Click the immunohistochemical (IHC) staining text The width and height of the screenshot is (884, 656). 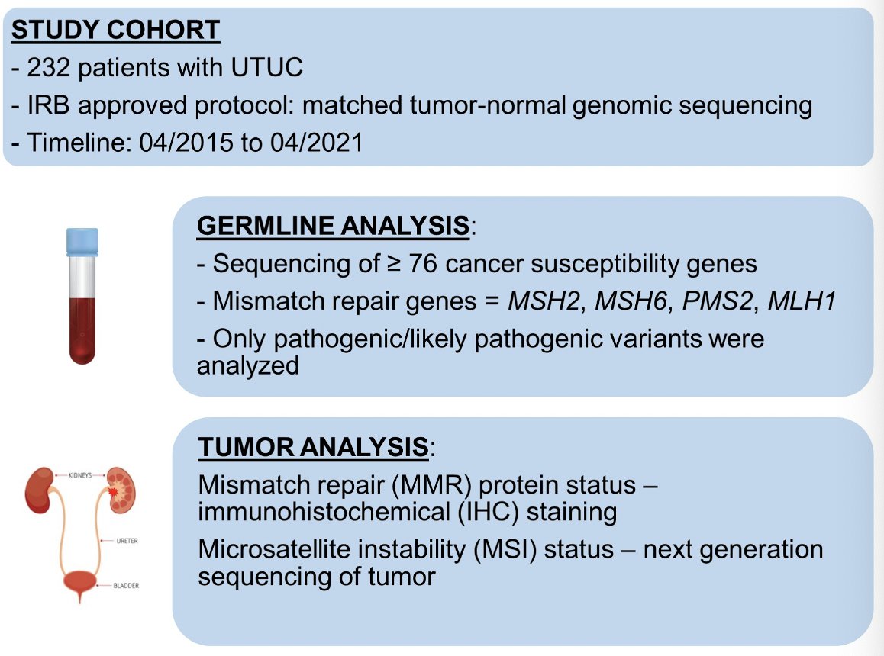click(x=408, y=513)
